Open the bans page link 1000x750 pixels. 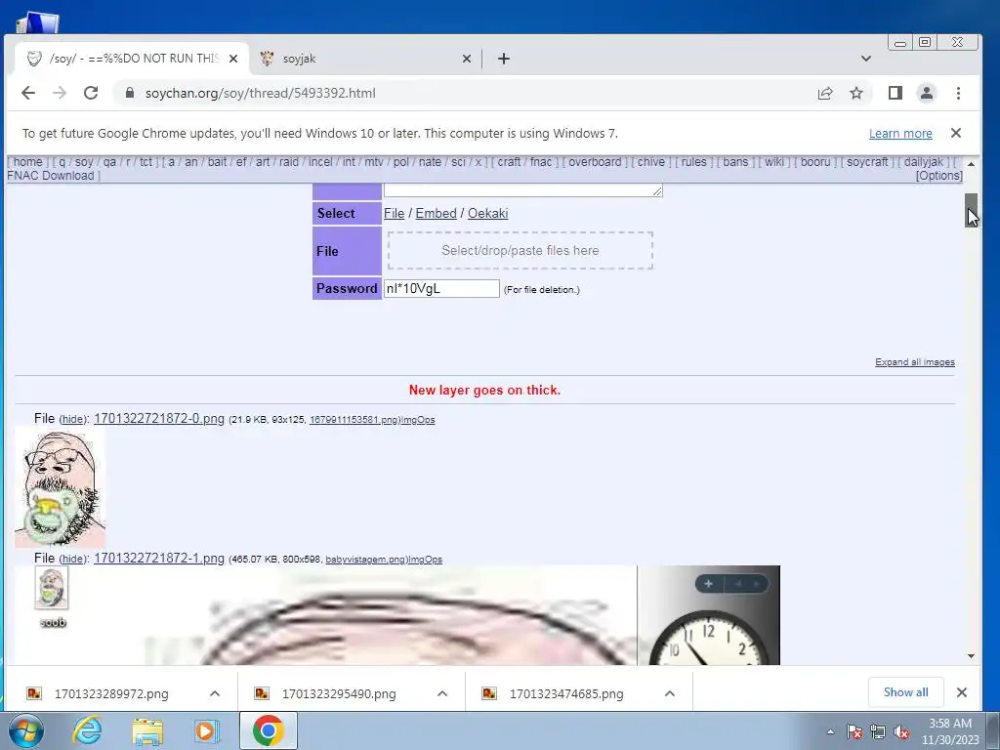pos(735,162)
